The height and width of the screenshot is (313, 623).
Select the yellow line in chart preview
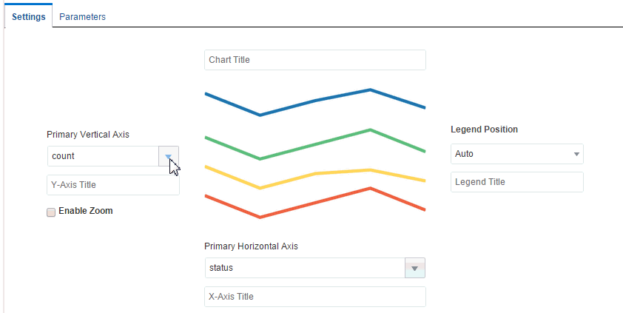[x=317, y=174]
